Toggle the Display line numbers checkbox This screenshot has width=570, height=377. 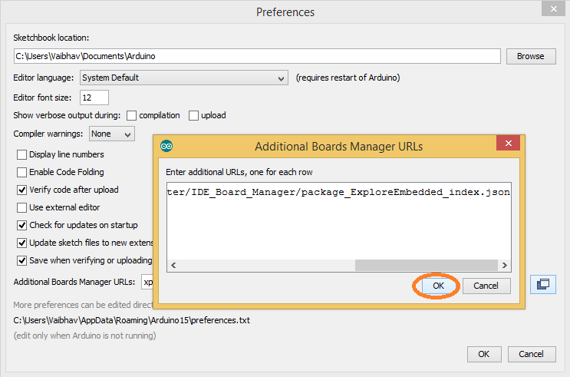click(x=21, y=154)
